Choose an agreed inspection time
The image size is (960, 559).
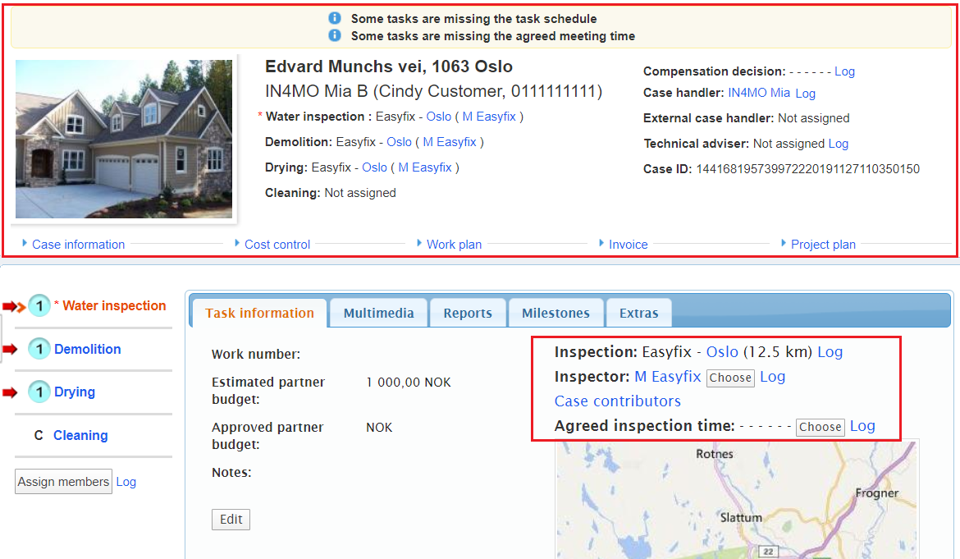pos(820,427)
